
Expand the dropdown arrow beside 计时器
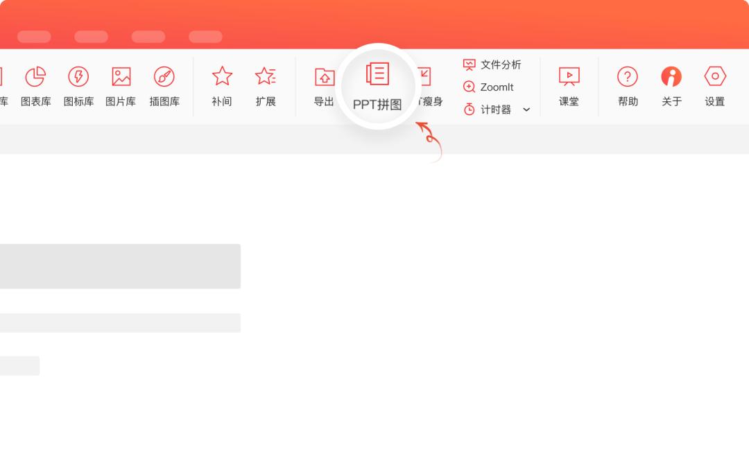click(526, 110)
